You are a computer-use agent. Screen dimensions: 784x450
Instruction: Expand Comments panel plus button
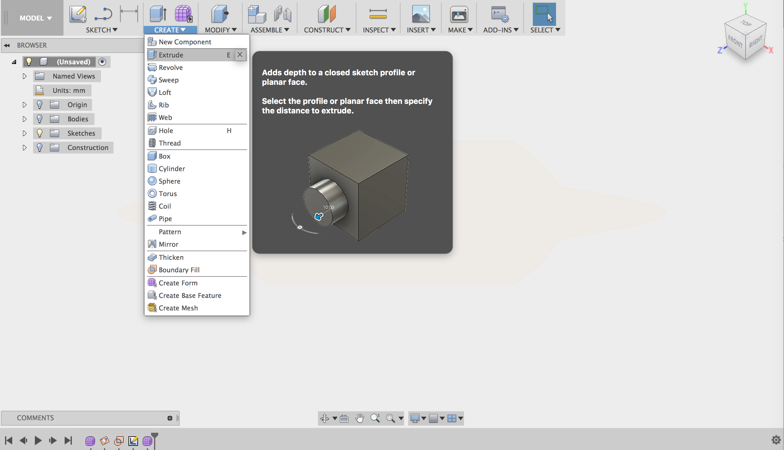pyautogui.click(x=170, y=418)
